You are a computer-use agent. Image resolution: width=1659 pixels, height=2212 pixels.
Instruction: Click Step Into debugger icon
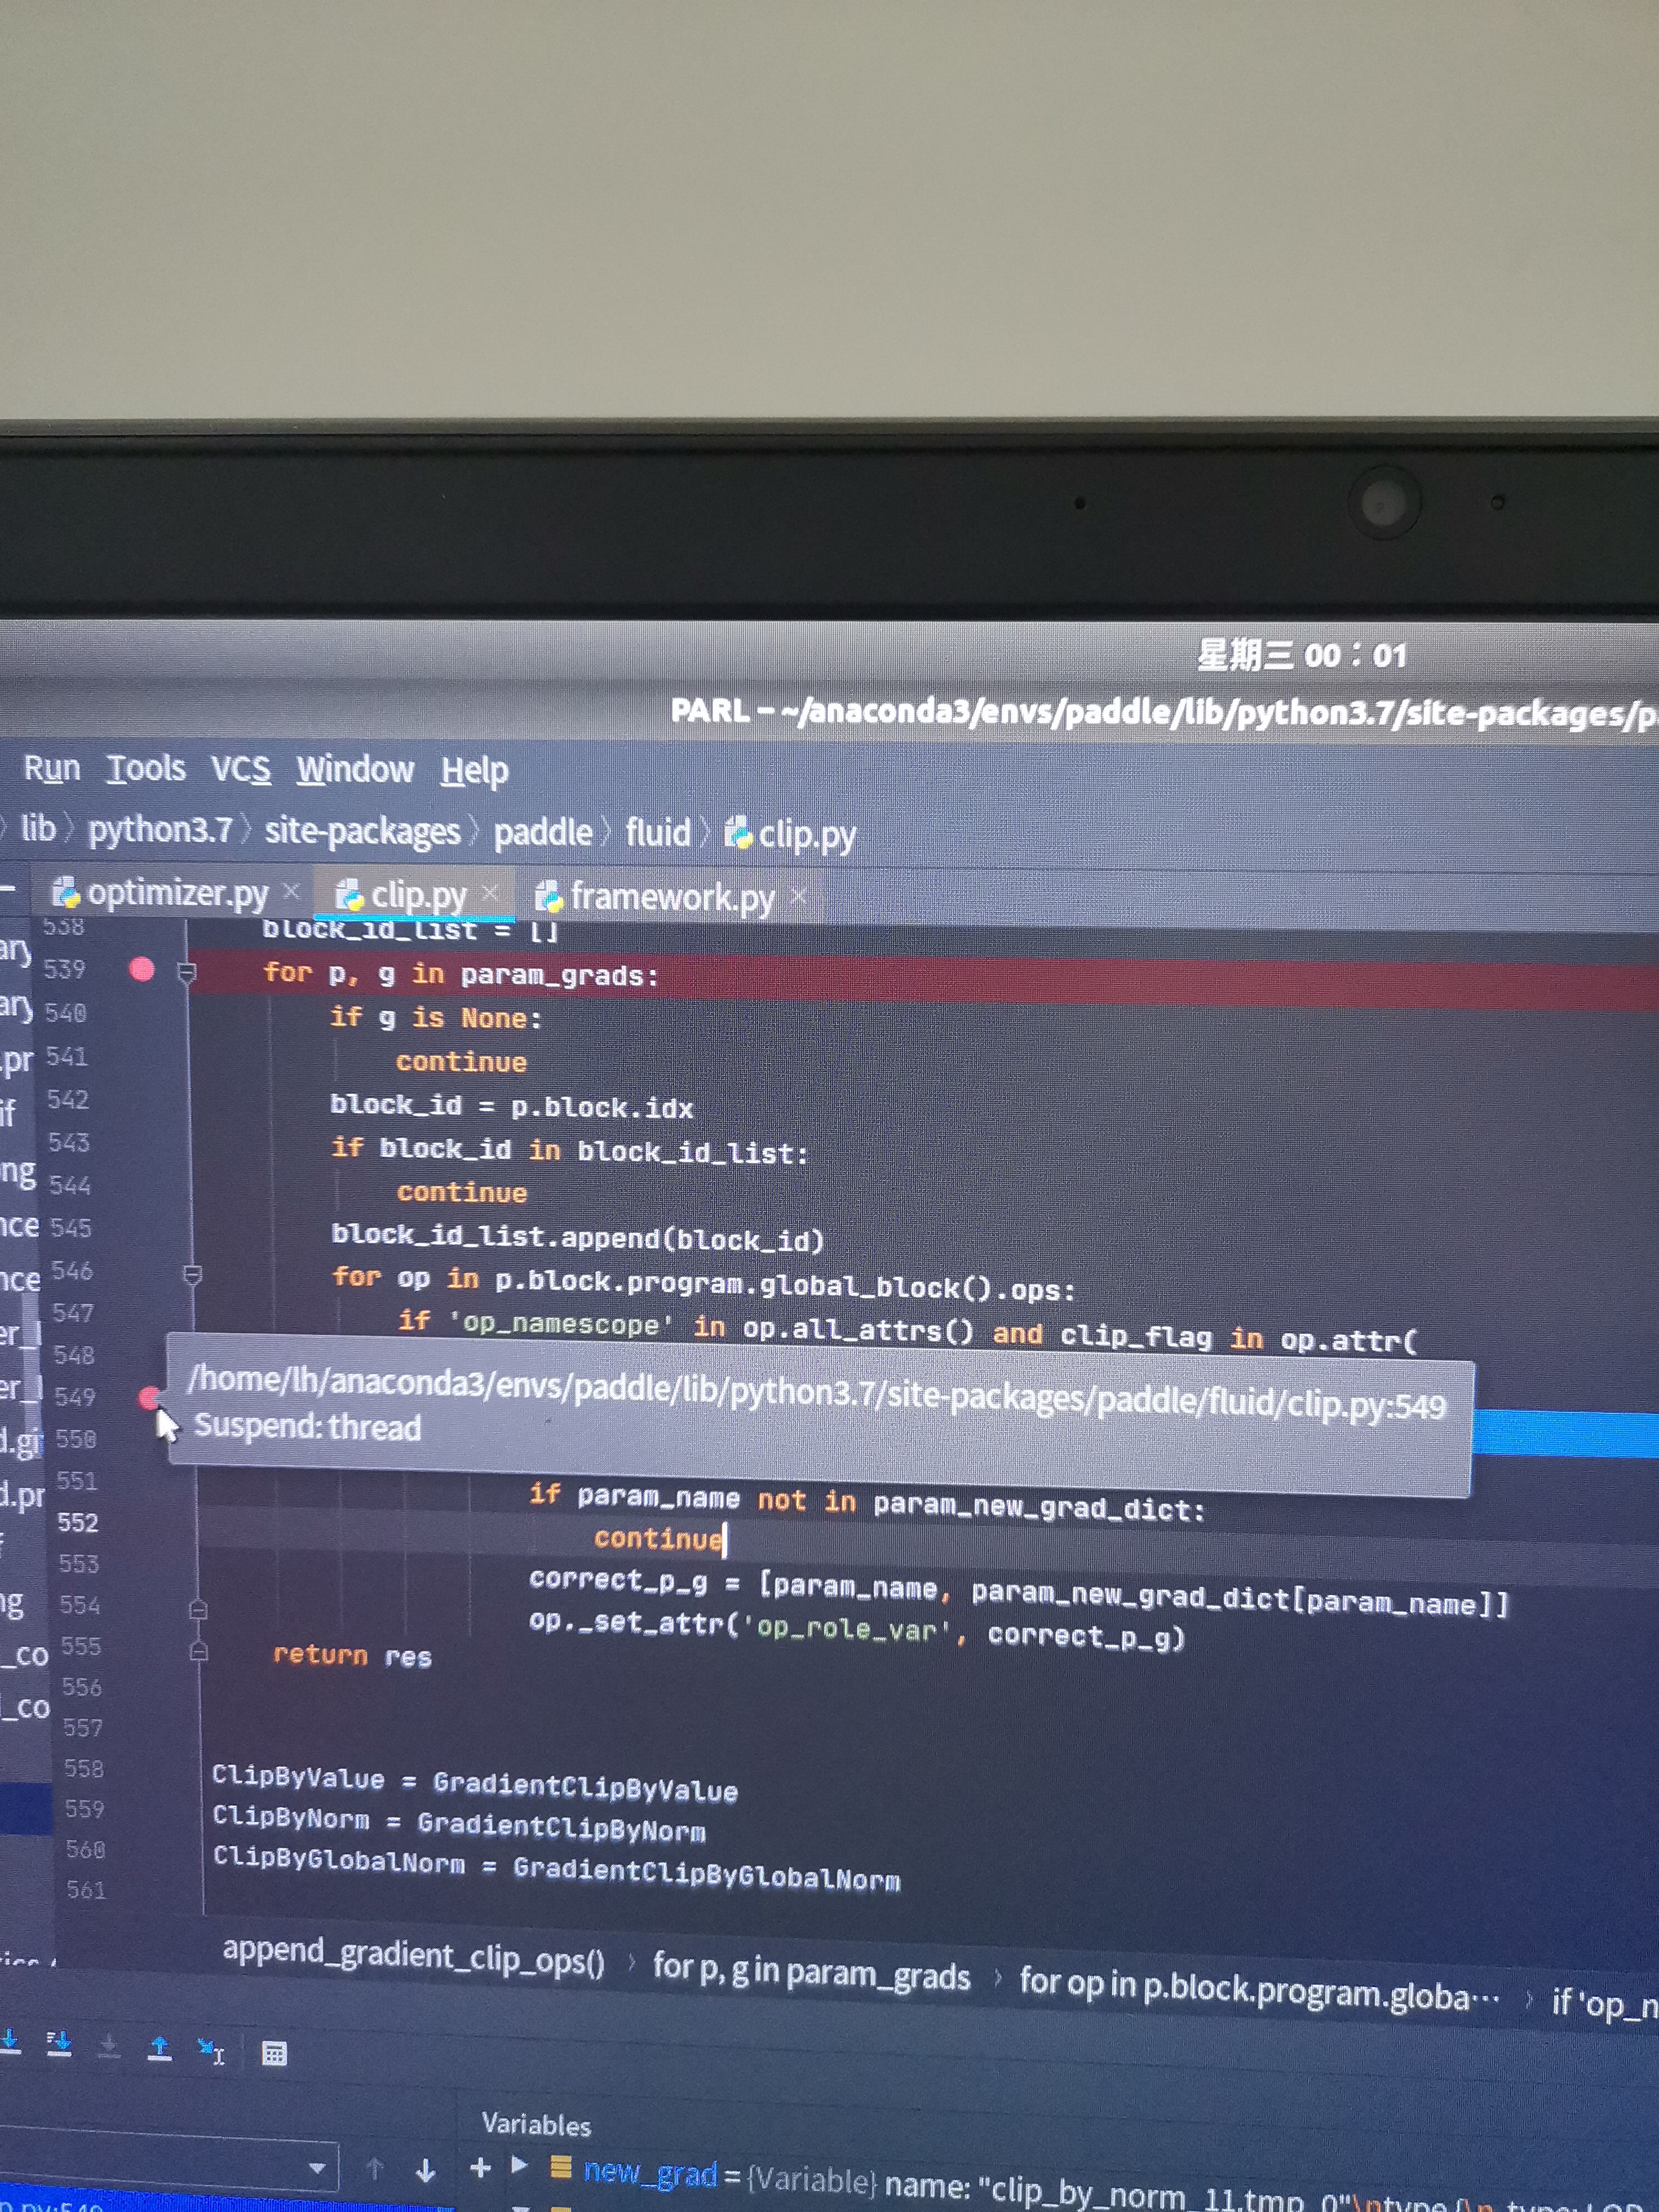[10, 2042]
